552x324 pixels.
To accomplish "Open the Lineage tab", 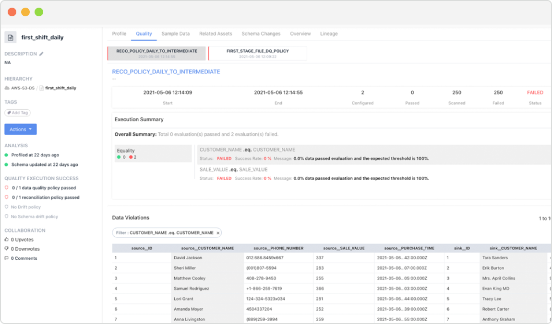I will point(329,34).
